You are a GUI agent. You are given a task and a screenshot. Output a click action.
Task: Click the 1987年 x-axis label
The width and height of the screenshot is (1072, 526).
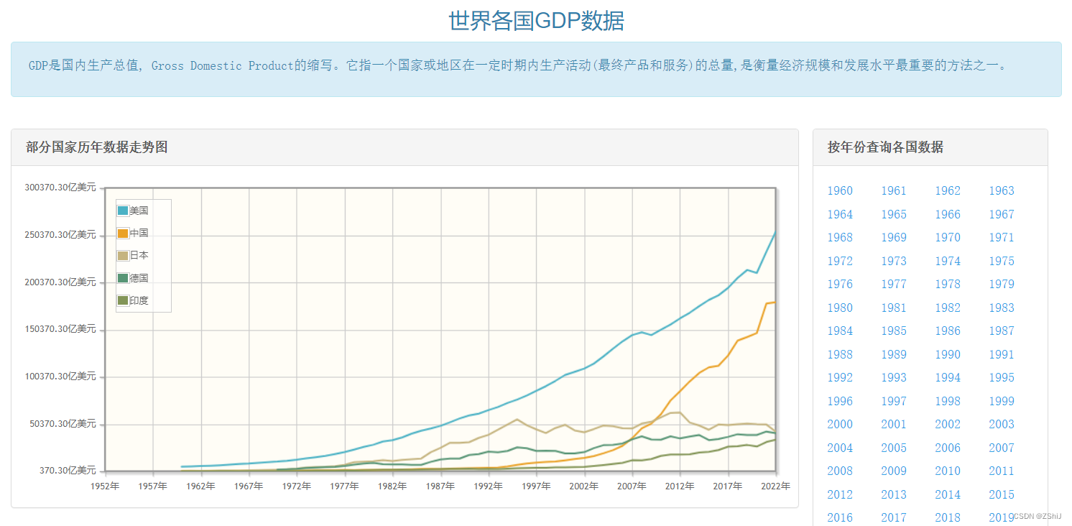[440, 486]
